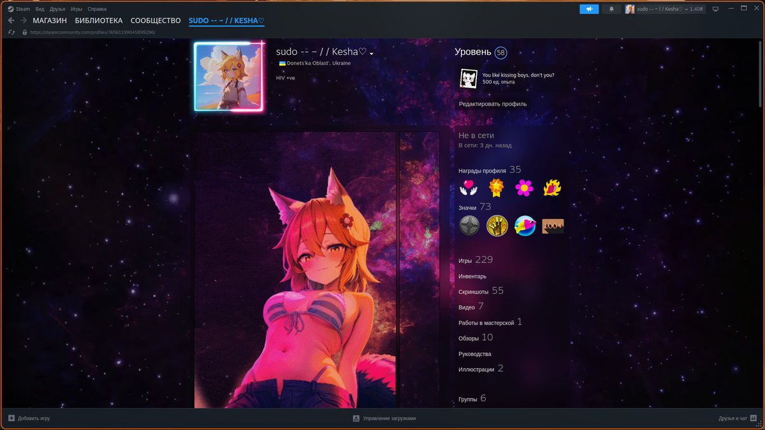Click the Big Picture mode monitor icon

(x=715, y=9)
